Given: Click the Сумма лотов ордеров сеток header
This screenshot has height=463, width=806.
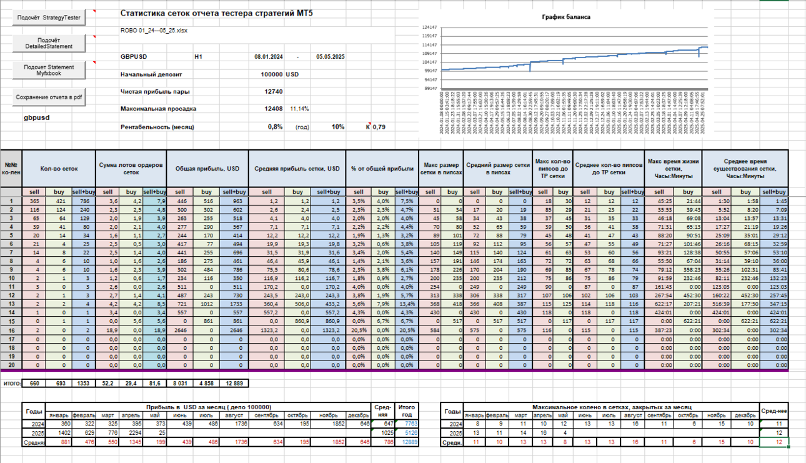Looking at the screenshot, I should (131, 168).
